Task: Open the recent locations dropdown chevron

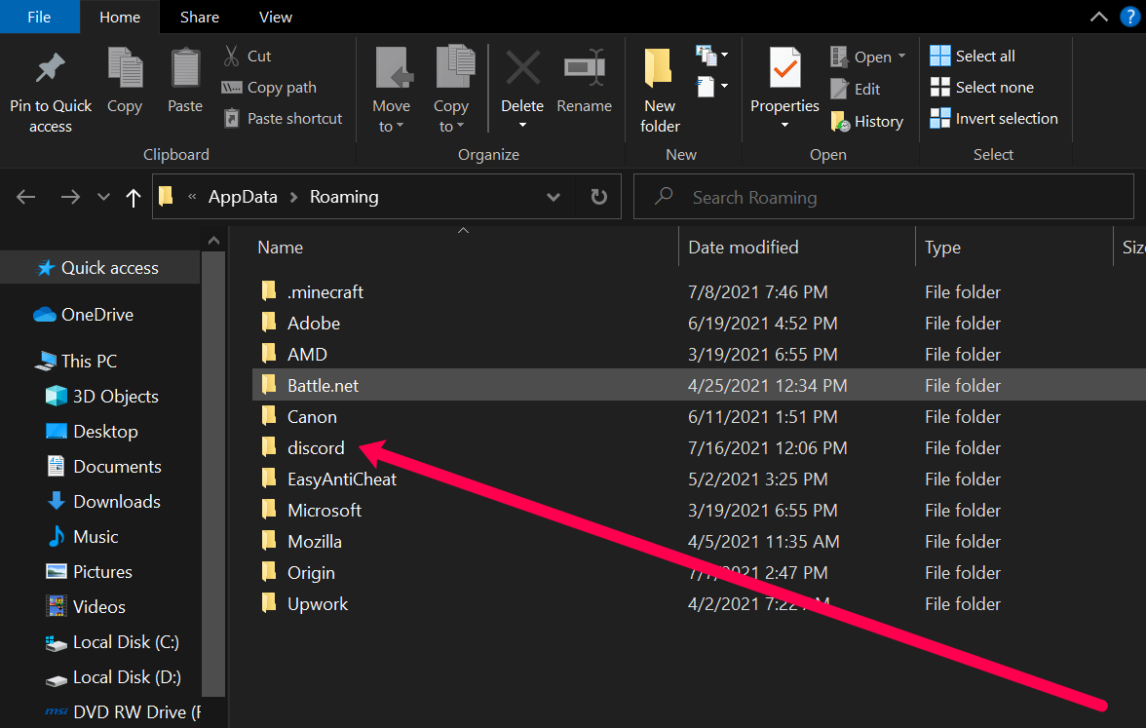Action: click(103, 197)
